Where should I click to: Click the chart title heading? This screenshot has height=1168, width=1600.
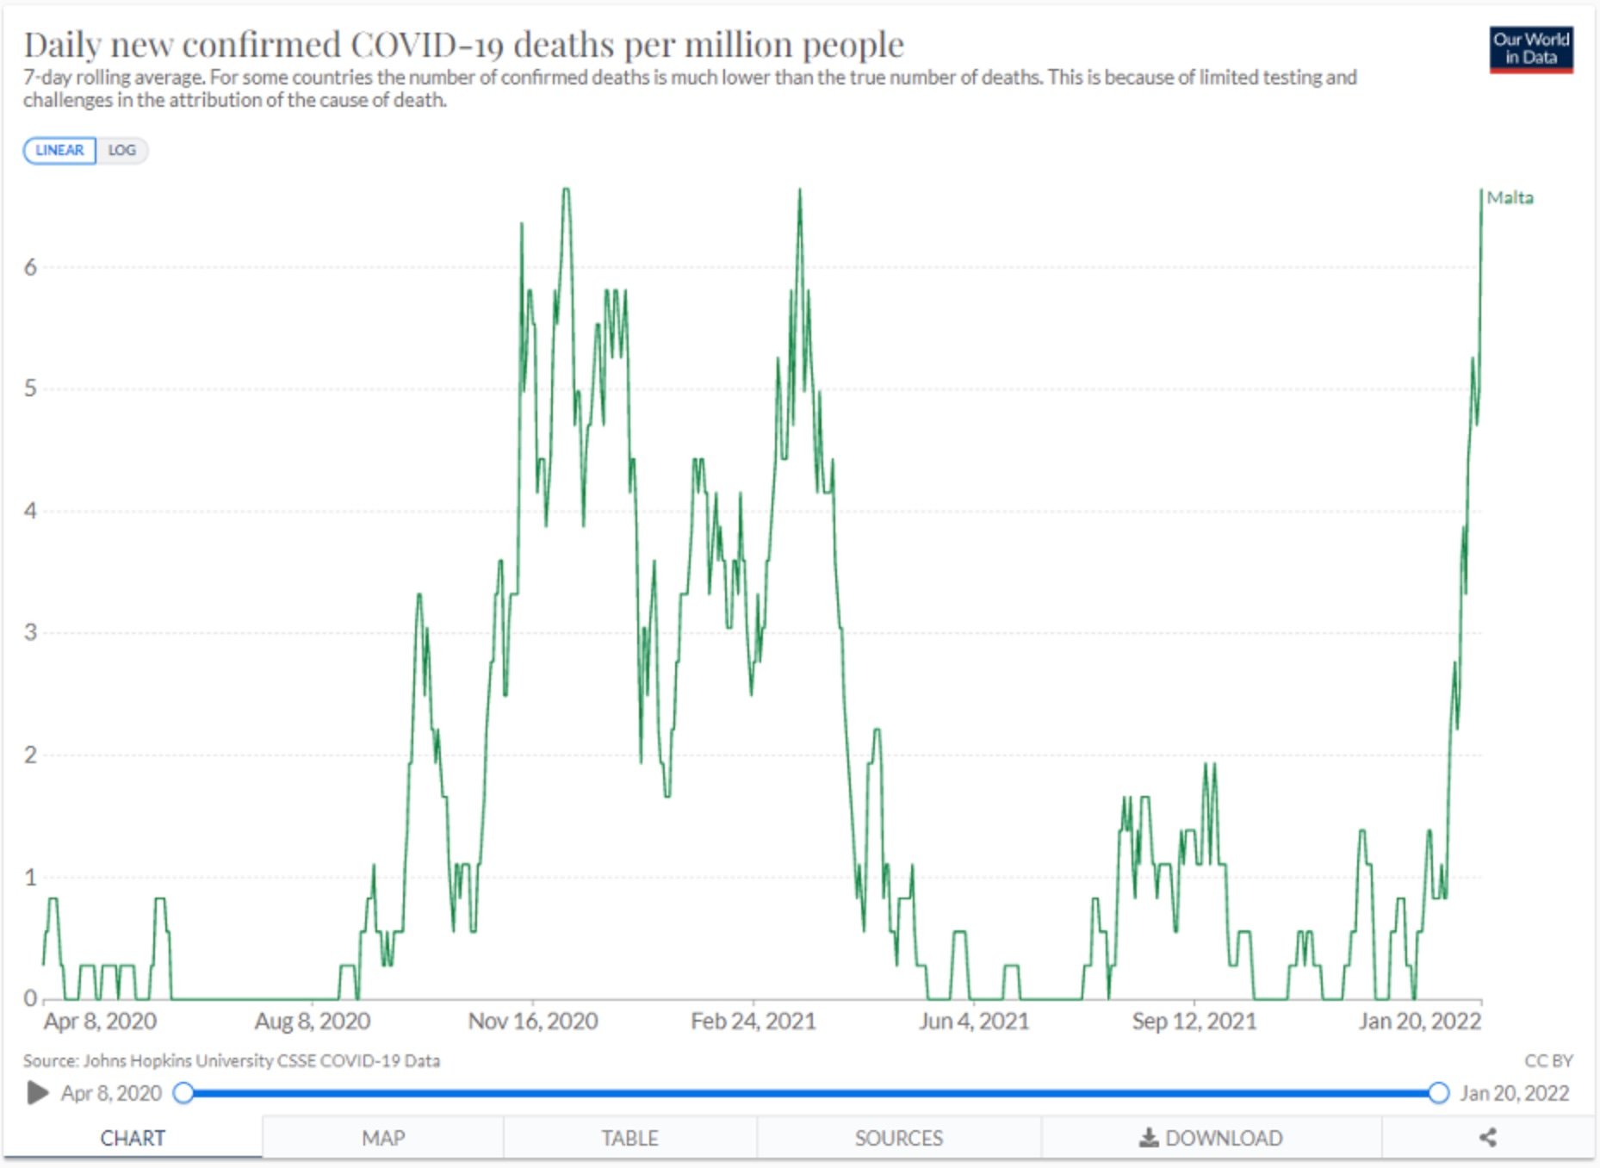pos(463,45)
